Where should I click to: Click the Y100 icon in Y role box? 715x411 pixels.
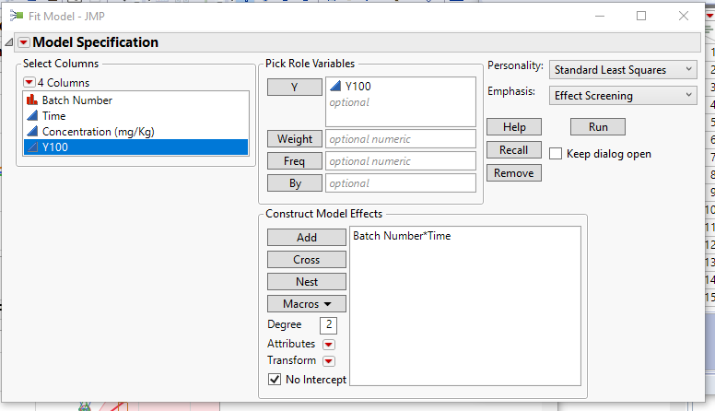(335, 86)
